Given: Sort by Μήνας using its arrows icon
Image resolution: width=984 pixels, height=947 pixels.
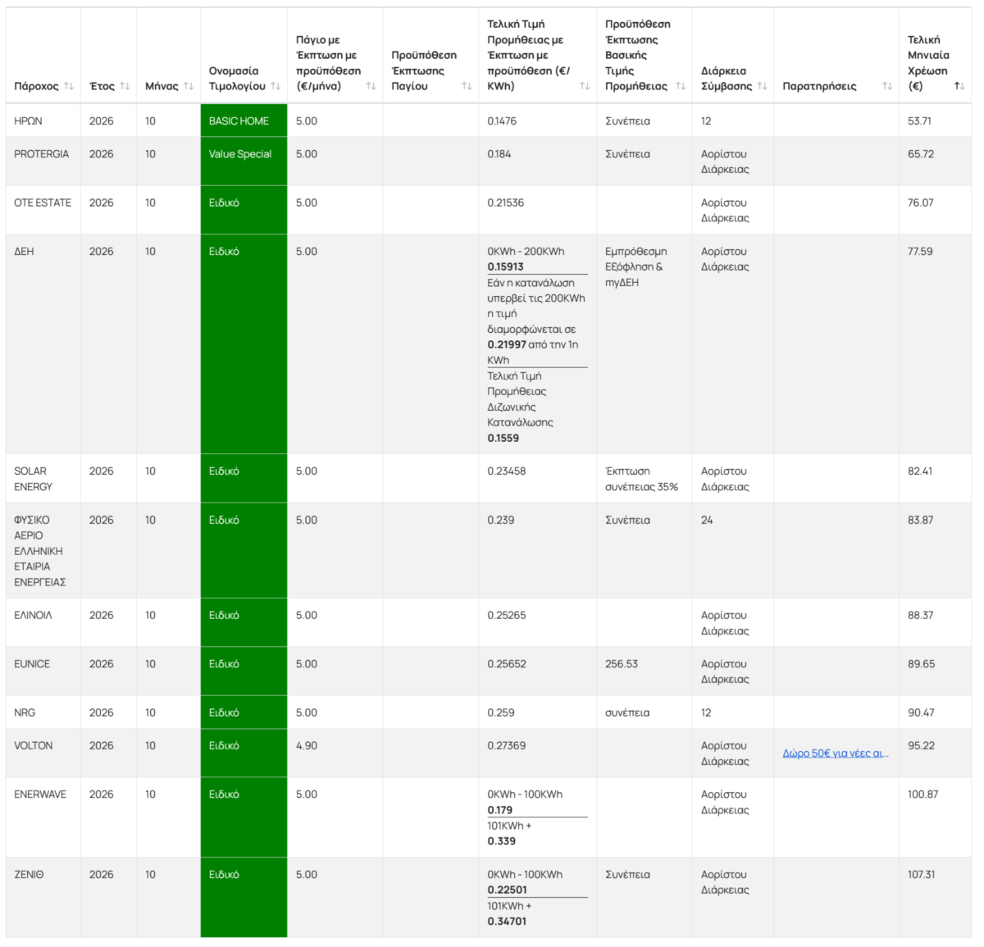Looking at the screenshot, I should [x=189, y=86].
